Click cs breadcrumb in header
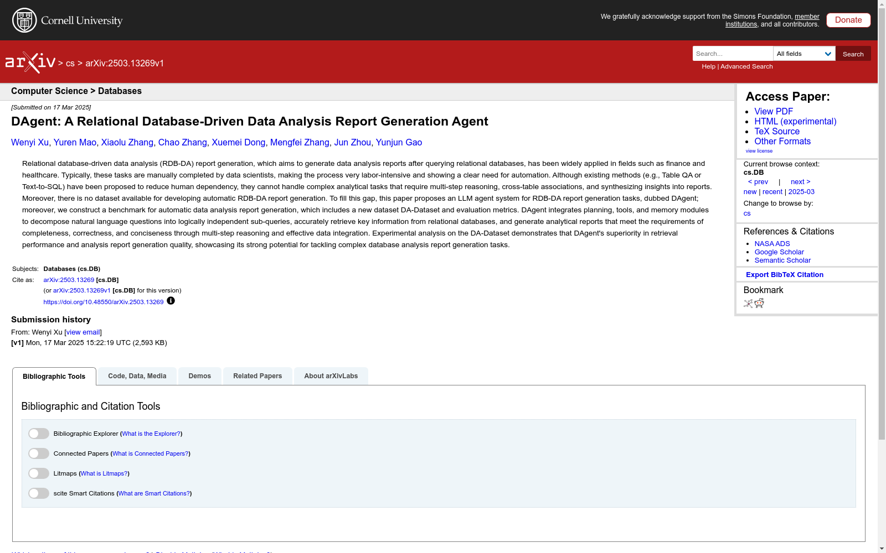 tap(70, 64)
